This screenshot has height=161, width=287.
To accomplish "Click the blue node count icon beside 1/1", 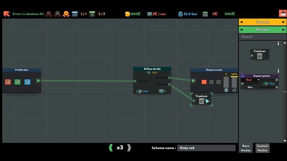I will point(75,14).
